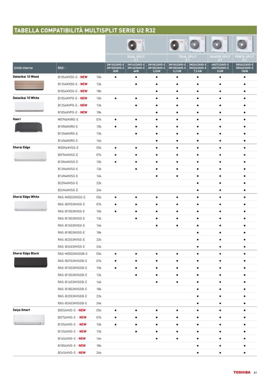This screenshot has width=270, height=382.
Task: Select the Penta Split outdoor unit photo
Action: click(x=244, y=44)
